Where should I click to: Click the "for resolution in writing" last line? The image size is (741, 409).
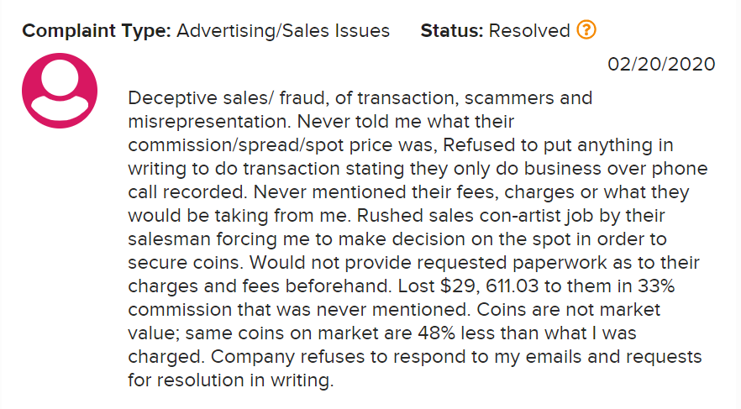click(230, 380)
